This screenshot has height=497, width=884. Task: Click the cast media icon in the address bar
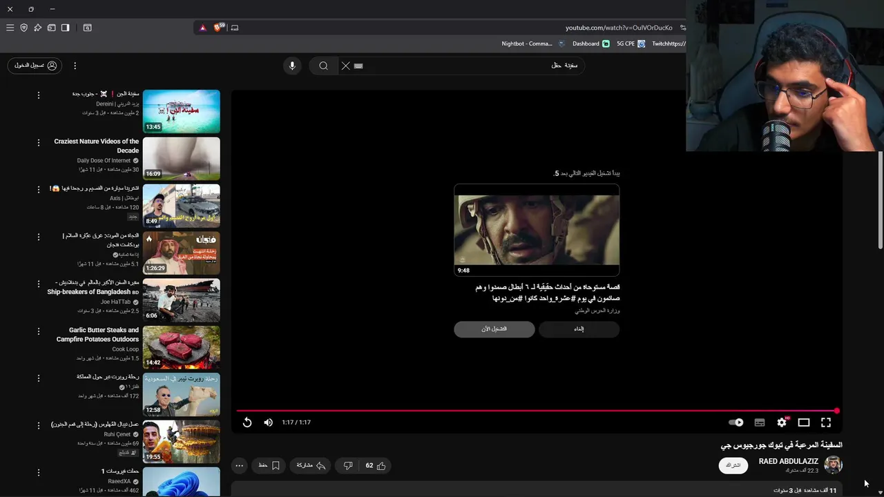[x=235, y=28]
